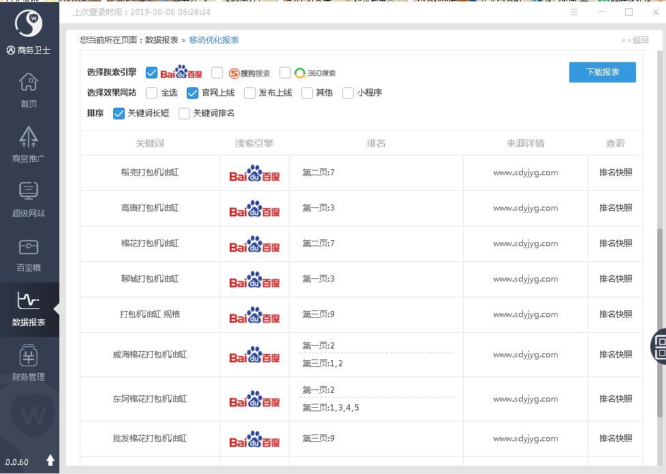This screenshot has height=474, width=666.
Task: View 排名快照 for 稻壳打包机油缸 row
Action: 616,173
